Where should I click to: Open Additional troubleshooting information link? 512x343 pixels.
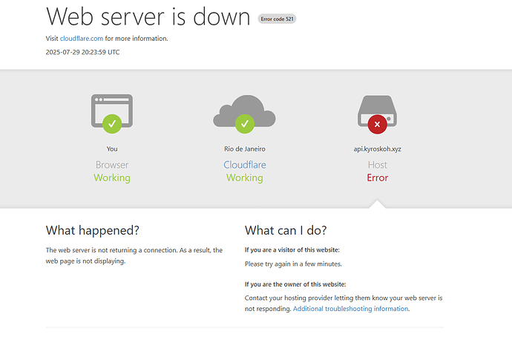pyautogui.click(x=350, y=309)
